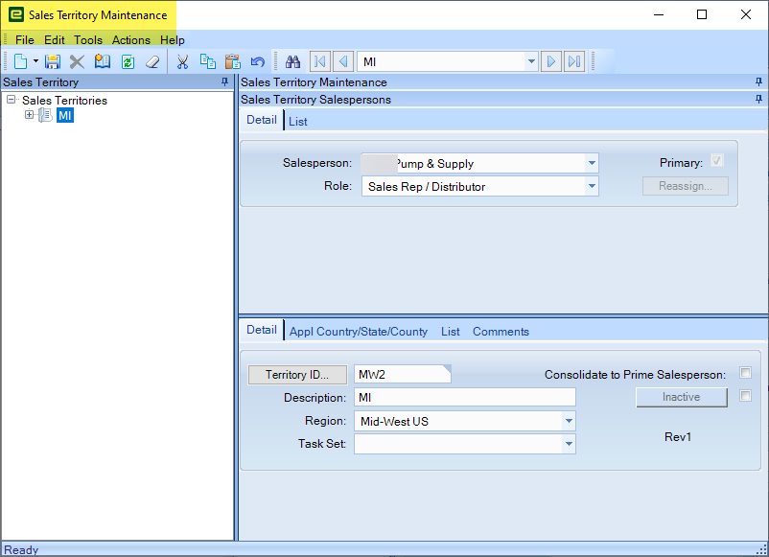The image size is (769, 557).
Task: Click the Delete X toolbar icon
Action: [x=77, y=61]
